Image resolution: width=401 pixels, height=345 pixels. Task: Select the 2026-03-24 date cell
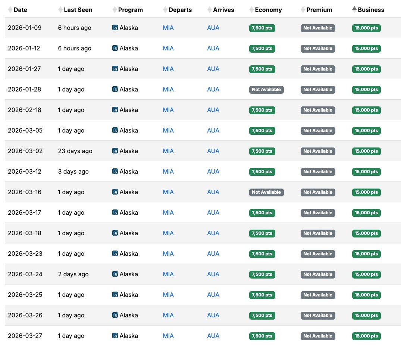tap(25, 274)
